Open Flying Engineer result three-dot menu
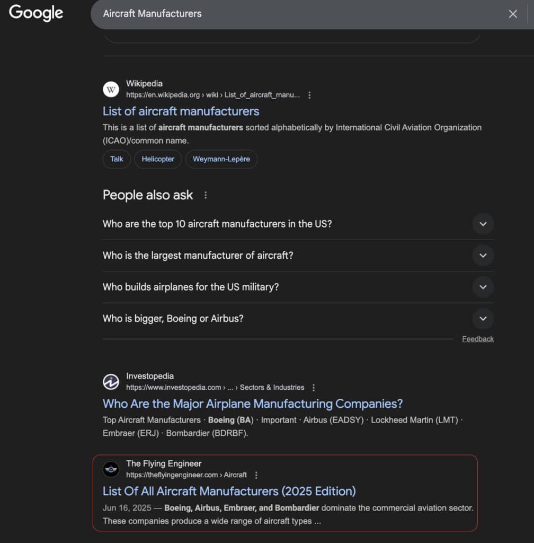Screen dimensions: 534x543 pyautogui.click(x=256, y=475)
